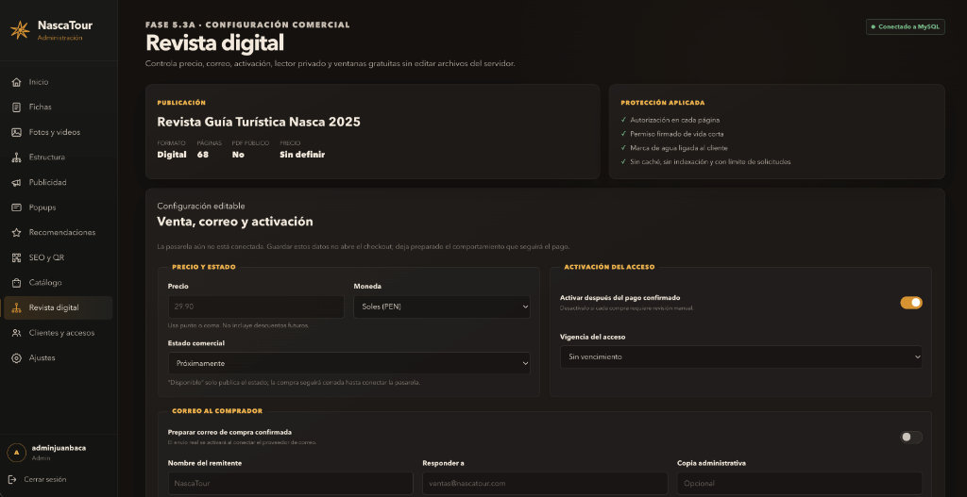
Task: Click the Nombre del remitente field
Action: [291, 484]
